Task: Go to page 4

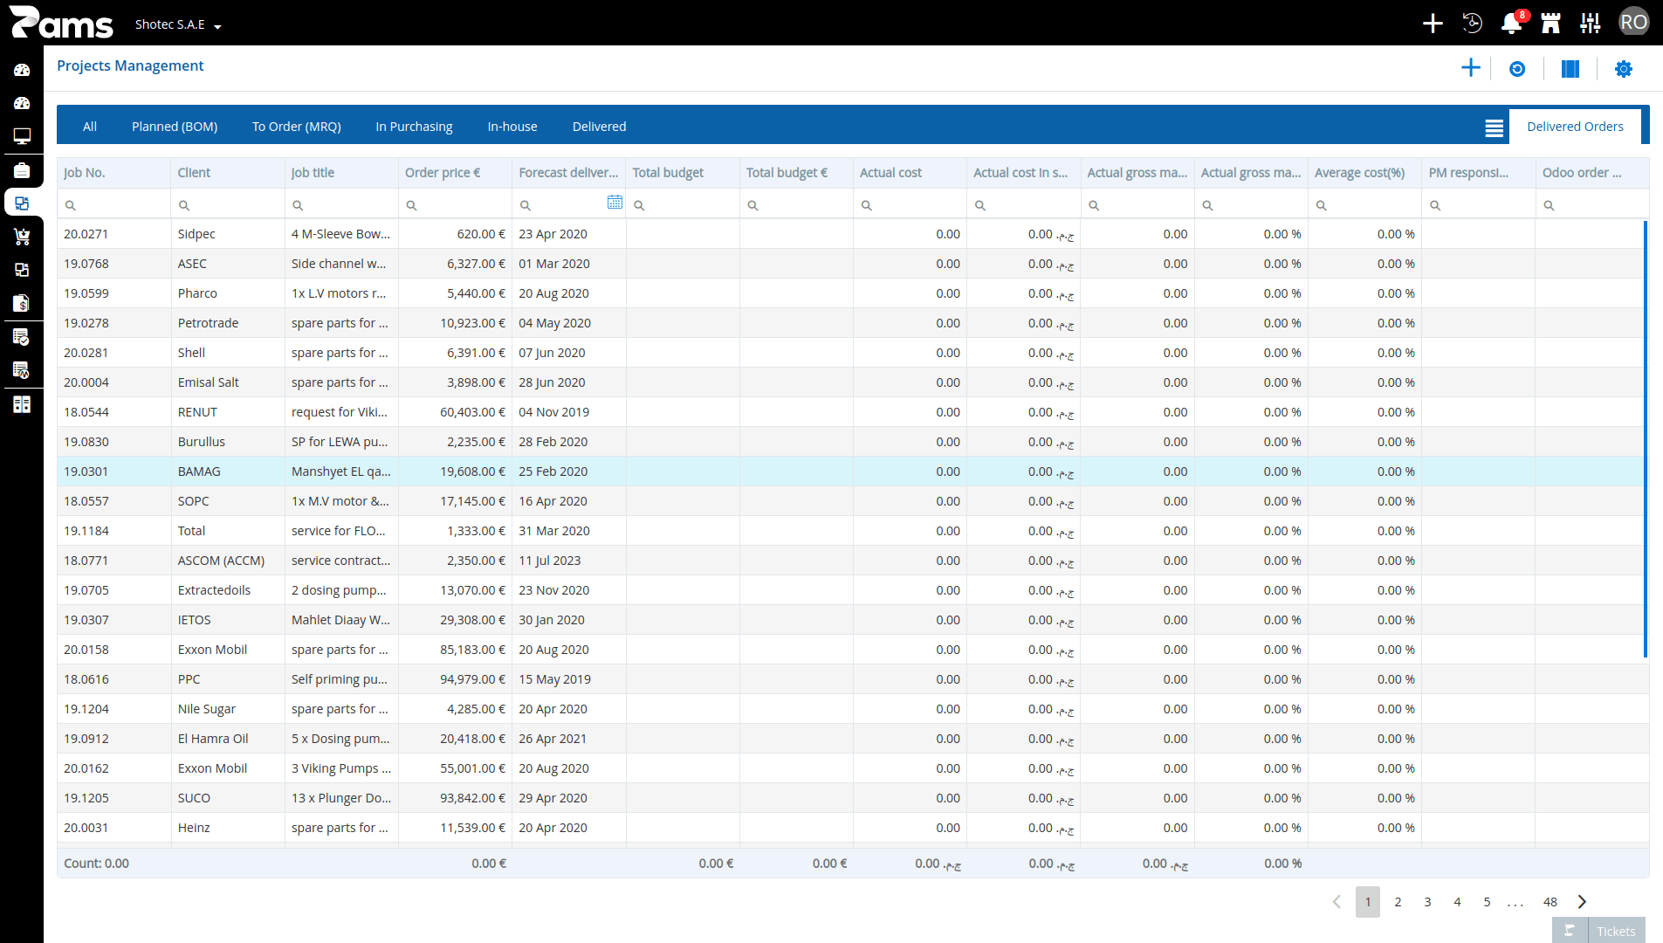Action: click(x=1457, y=902)
